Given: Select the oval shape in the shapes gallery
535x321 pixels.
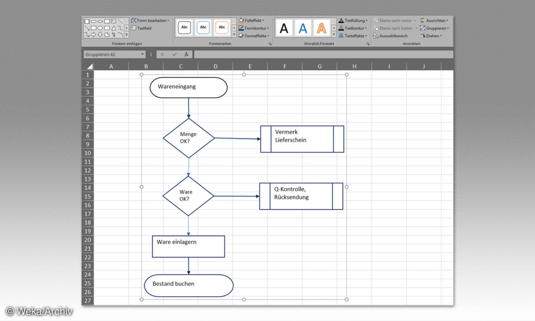Looking at the screenshot, I should click(100, 28).
